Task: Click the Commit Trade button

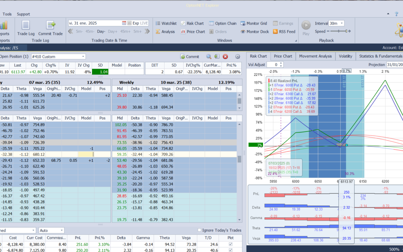Action: coord(50,28)
